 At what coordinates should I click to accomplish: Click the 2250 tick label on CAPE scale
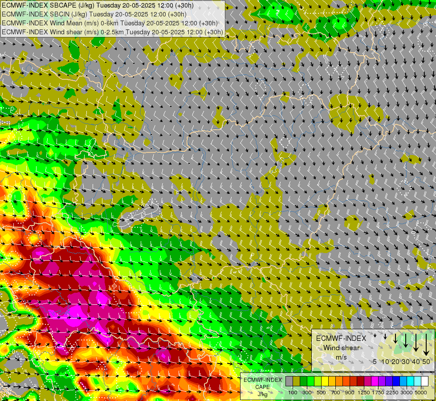pyautogui.click(x=393, y=393)
